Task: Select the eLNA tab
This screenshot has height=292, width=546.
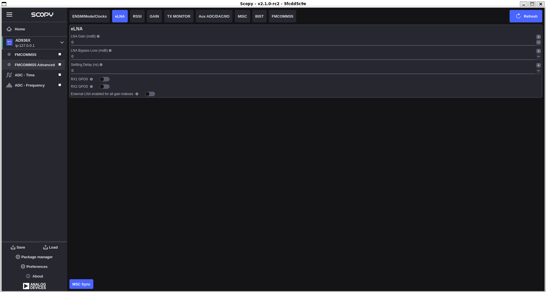Action: coord(120,16)
